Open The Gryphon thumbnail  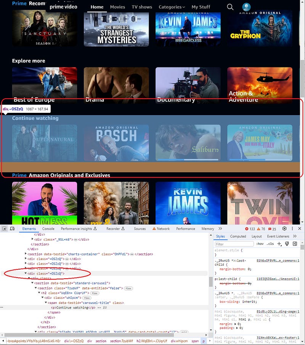coord(260,28)
